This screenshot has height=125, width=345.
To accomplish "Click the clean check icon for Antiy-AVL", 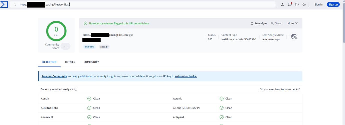I will [x=222, y=117].
